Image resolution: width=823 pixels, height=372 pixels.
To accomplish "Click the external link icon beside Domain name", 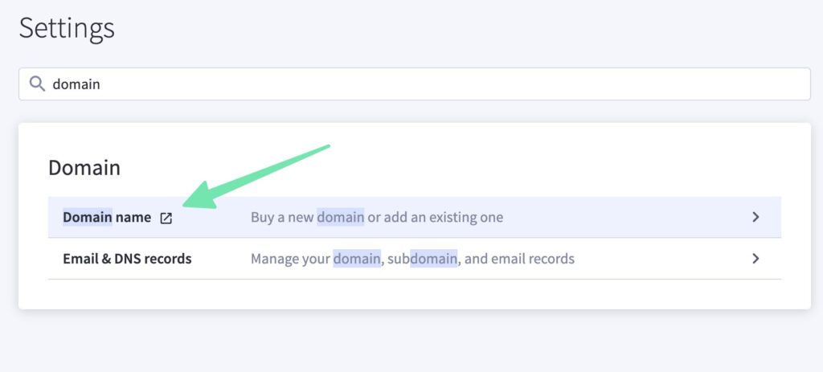I will pos(166,218).
